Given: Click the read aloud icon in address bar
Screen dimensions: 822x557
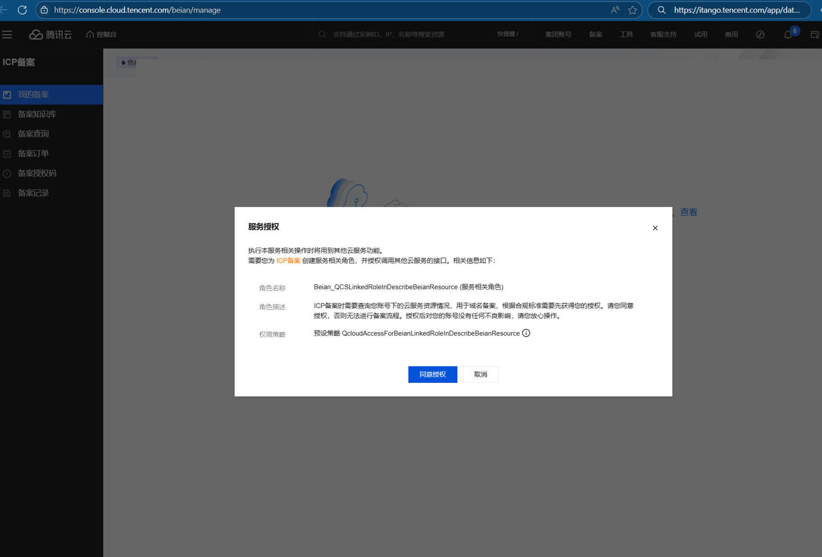Looking at the screenshot, I should coord(615,10).
